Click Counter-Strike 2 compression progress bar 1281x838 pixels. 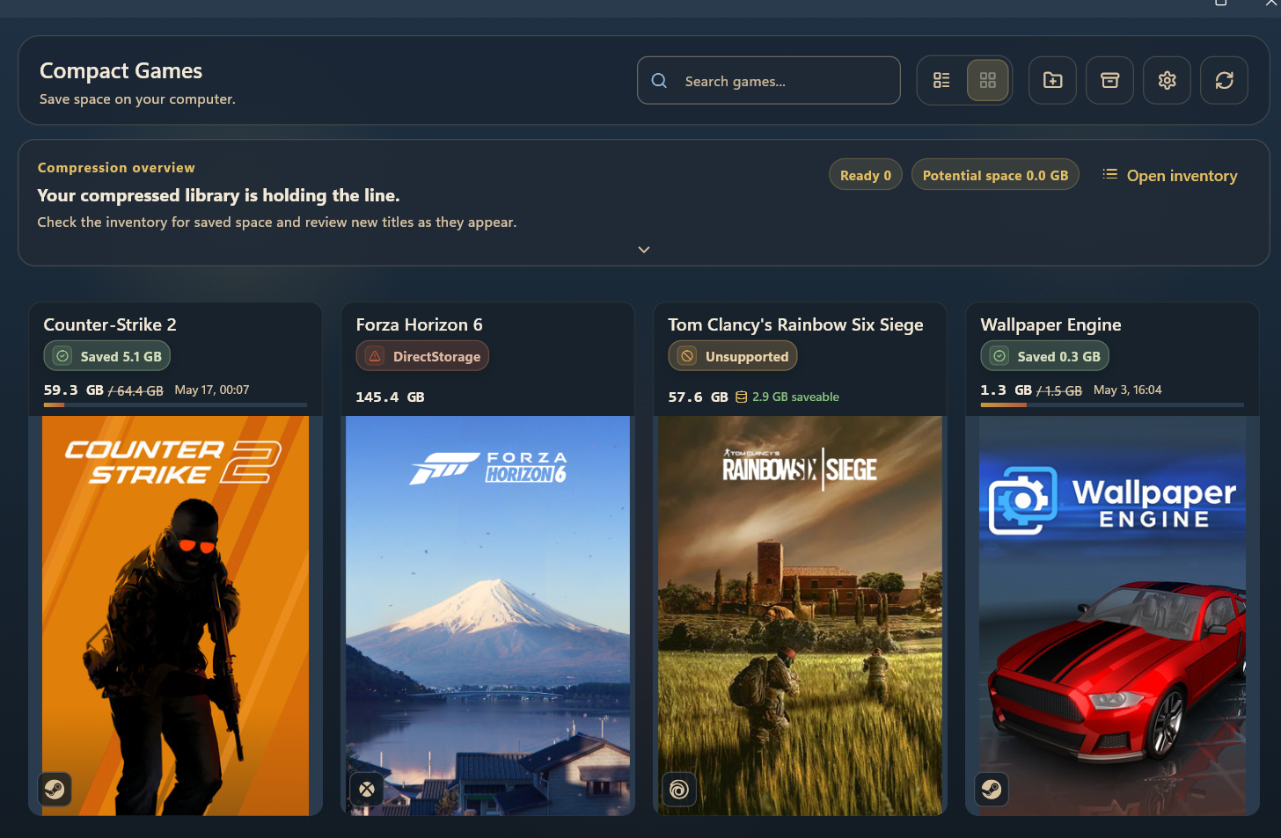click(176, 405)
